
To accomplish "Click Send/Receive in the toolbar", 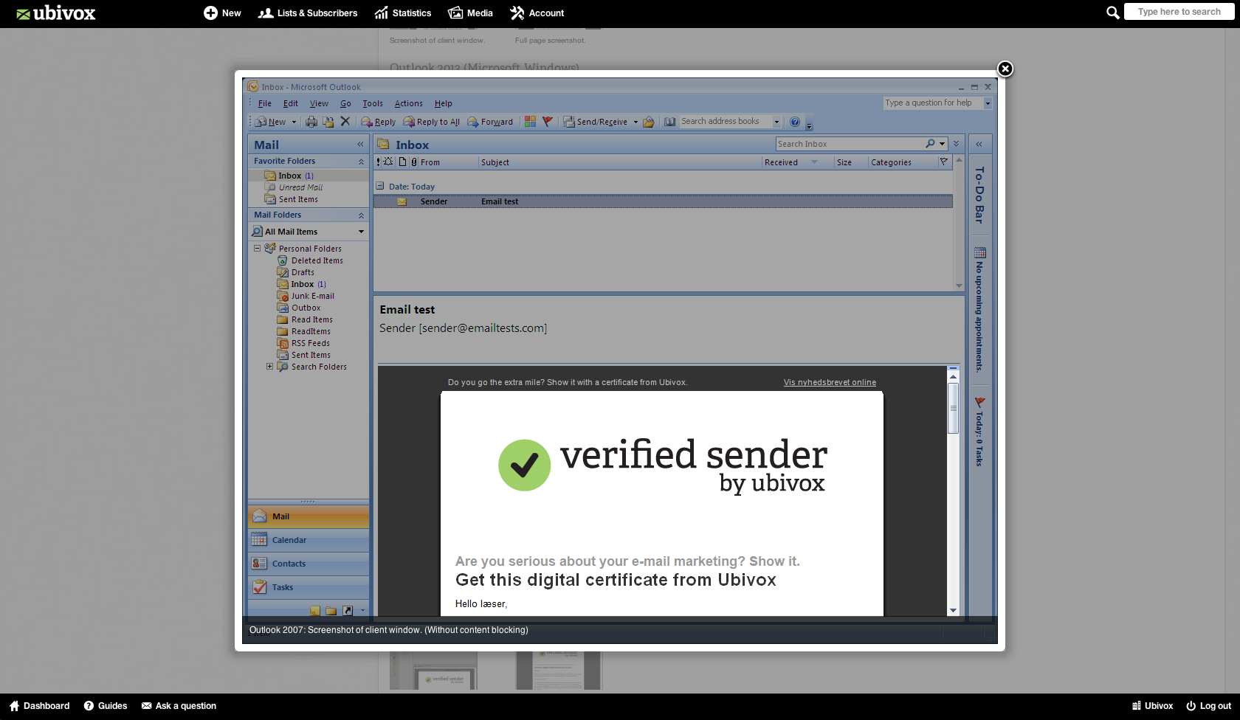I will pos(596,122).
